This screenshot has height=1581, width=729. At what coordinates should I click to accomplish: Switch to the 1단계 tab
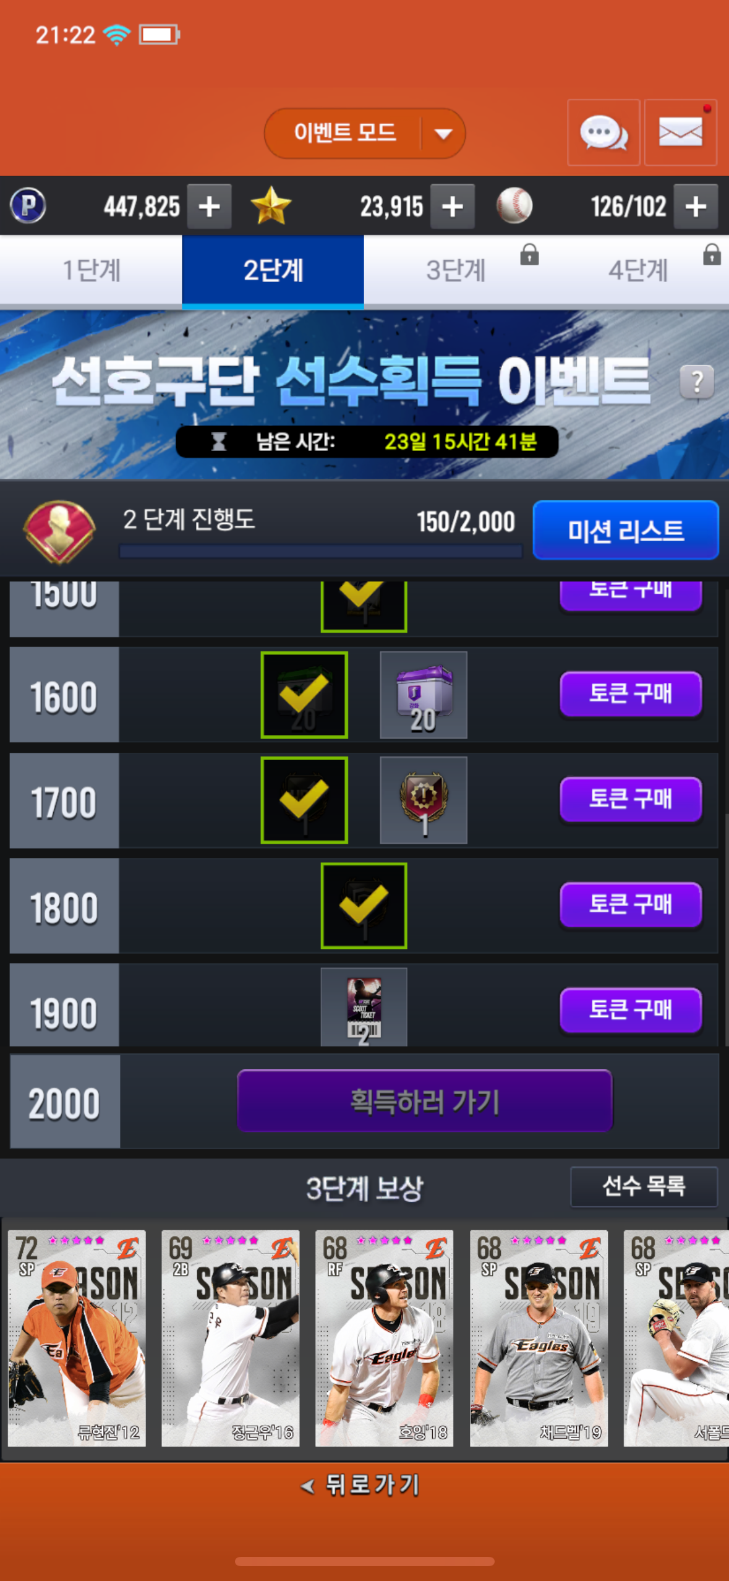pyautogui.click(x=92, y=270)
